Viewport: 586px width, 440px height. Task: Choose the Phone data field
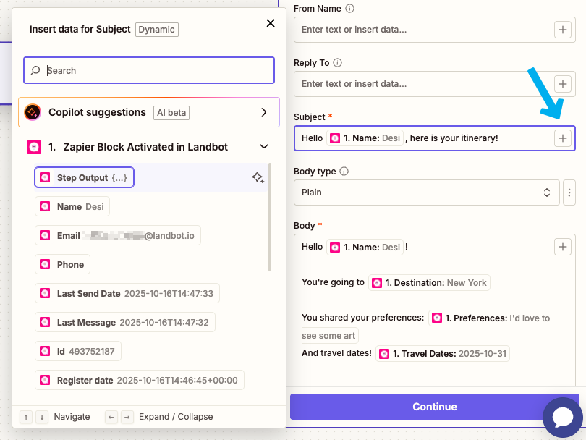63,264
